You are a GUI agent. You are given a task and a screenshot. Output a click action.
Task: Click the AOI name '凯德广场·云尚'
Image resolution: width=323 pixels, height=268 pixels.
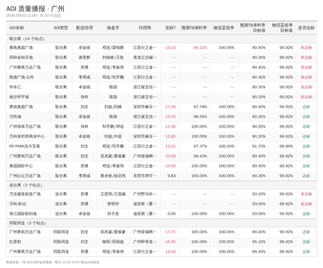(x=21, y=77)
